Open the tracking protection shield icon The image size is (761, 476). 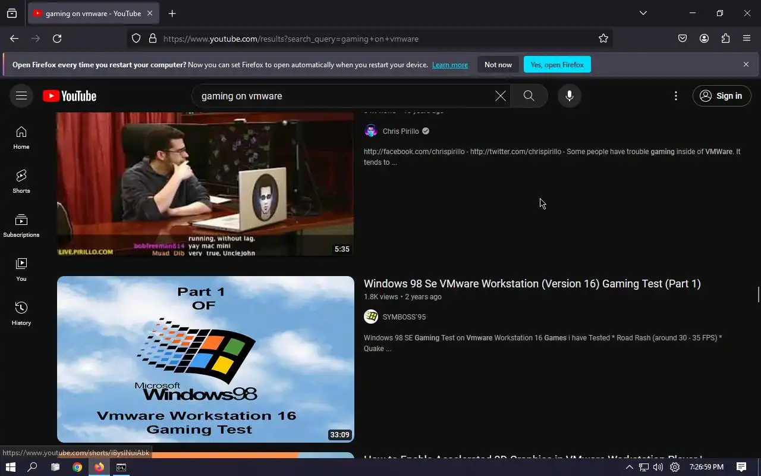(x=136, y=39)
